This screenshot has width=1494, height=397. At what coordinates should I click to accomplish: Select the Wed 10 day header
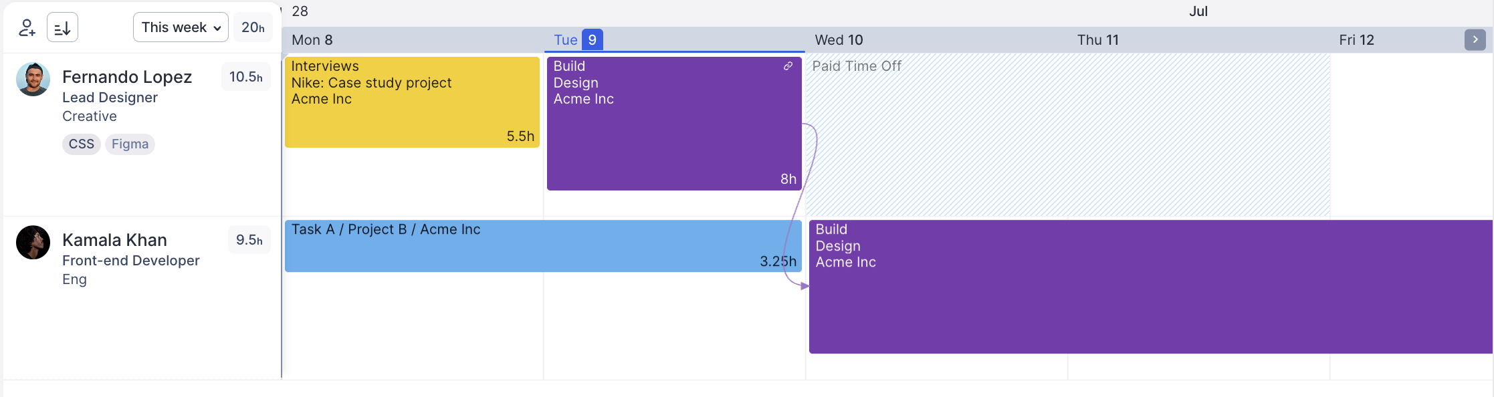pos(839,40)
